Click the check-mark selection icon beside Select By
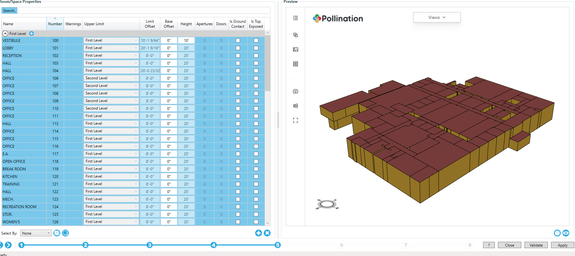575x256 pixels. click(x=57, y=233)
